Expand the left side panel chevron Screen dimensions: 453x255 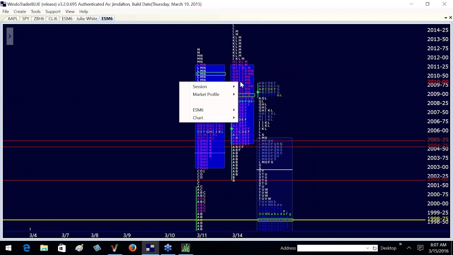click(10, 36)
